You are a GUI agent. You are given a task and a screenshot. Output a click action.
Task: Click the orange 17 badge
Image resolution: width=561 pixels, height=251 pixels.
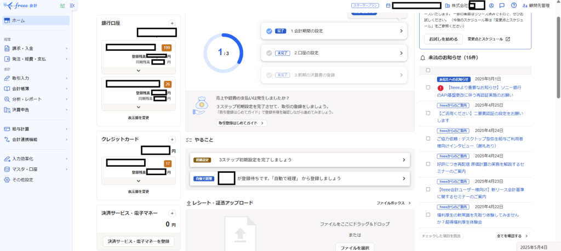pyautogui.click(x=168, y=164)
